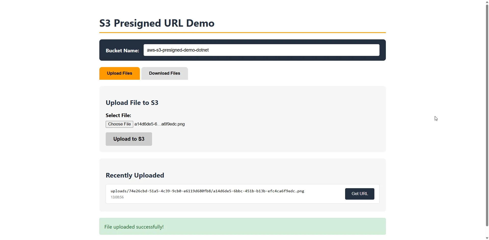The width and height of the screenshot is (489, 240).
Task: Click the scrollbar up arrow
Action: tap(487, 2)
